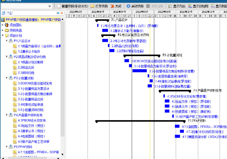Select 4.7.1流程图、PFMEA、SOP等 in tree
The image size is (227, 159).
(38, 152)
